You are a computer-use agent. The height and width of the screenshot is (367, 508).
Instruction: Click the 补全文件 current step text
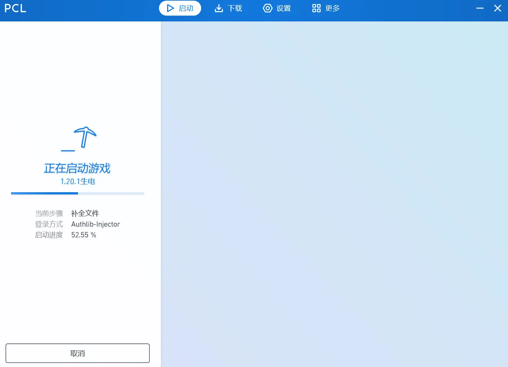click(85, 213)
